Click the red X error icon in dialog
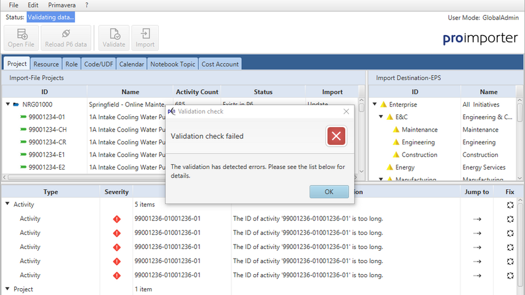 (335, 136)
